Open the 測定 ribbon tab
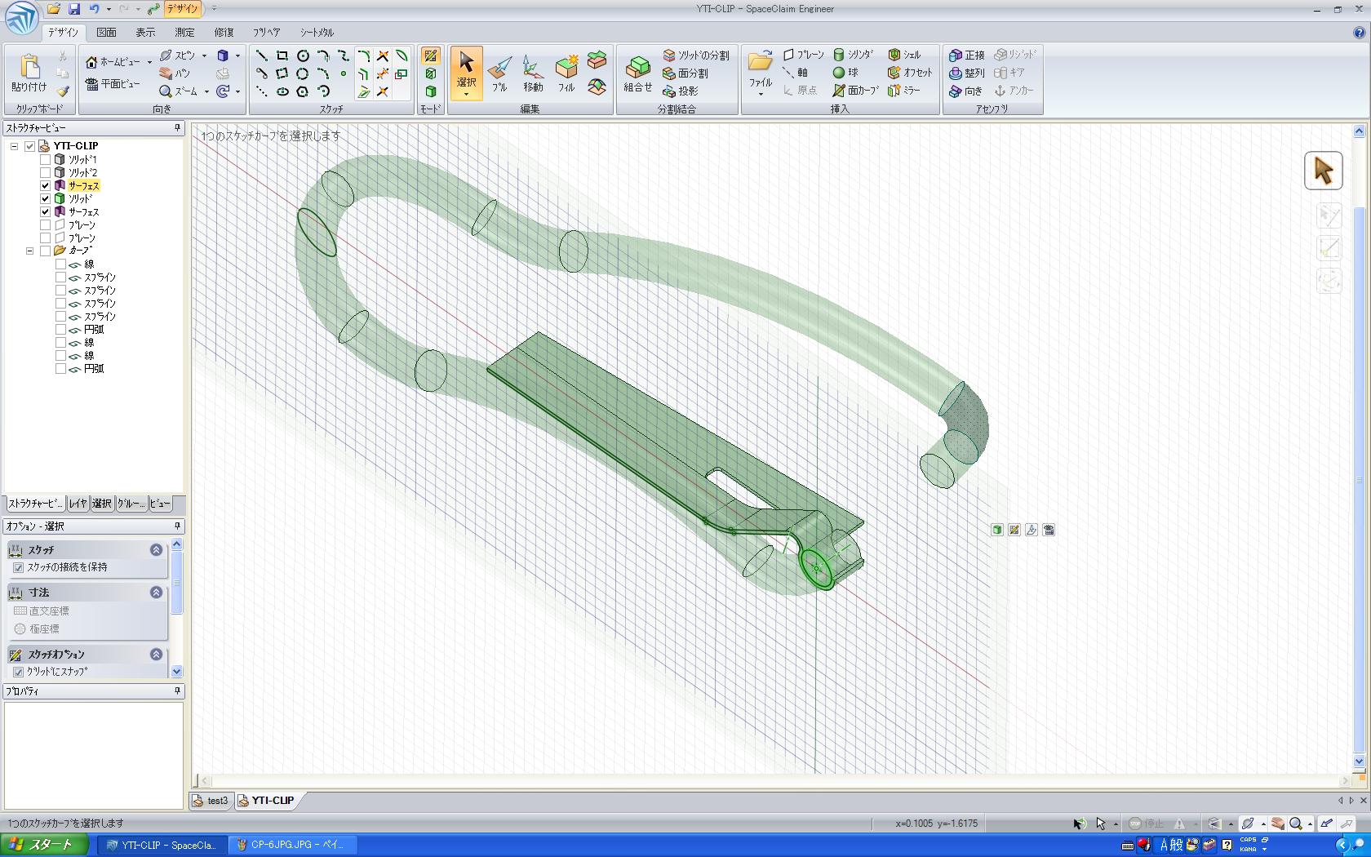Image resolution: width=1371 pixels, height=857 pixels. [184, 33]
